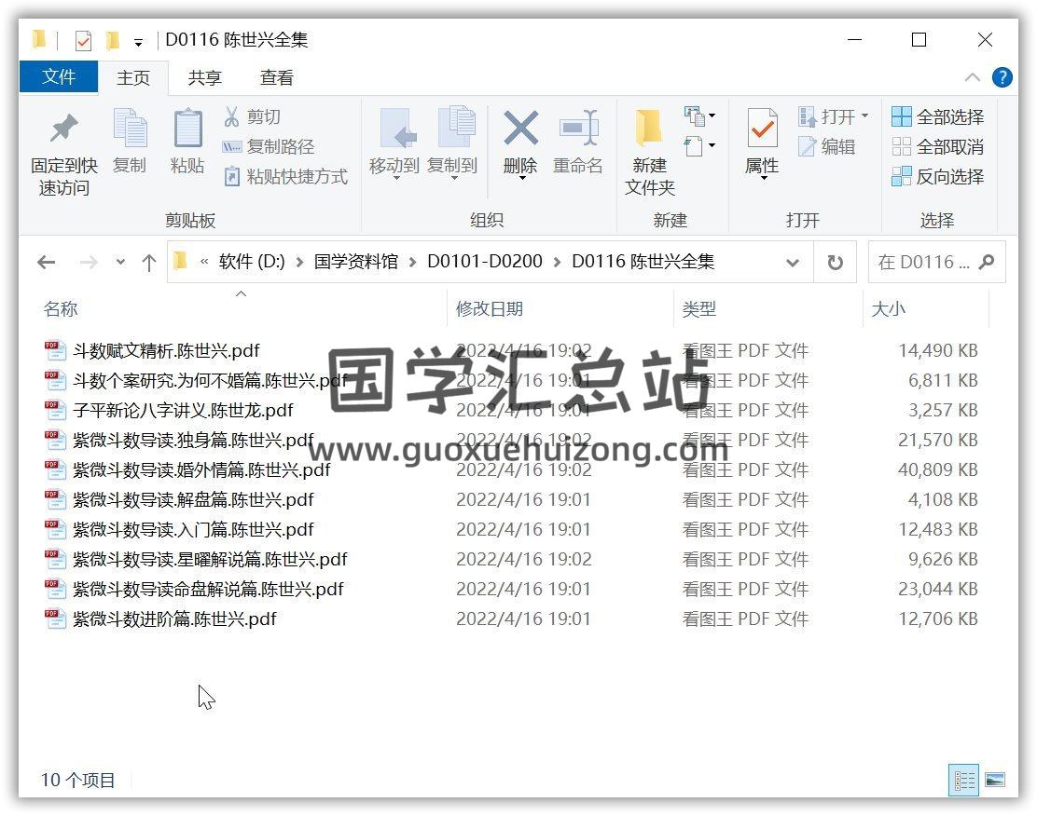The width and height of the screenshot is (1037, 816).
Task: Click D0101-D0200 breadcrumb
Action: [x=485, y=262]
